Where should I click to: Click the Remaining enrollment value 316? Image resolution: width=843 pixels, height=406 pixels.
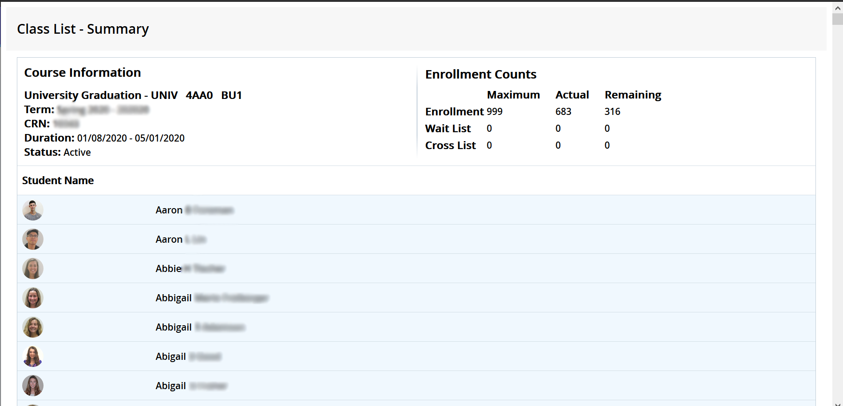click(x=612, y=111)
